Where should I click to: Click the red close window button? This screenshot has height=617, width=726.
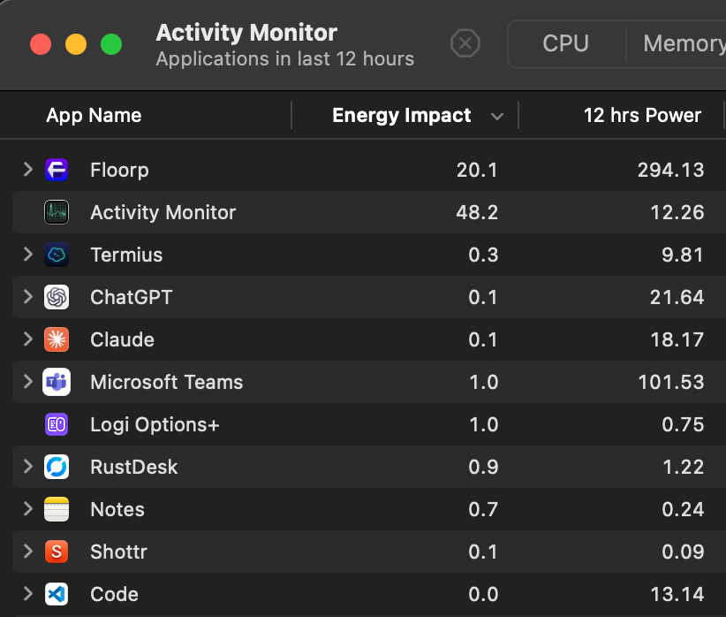(x=41, y=44)
